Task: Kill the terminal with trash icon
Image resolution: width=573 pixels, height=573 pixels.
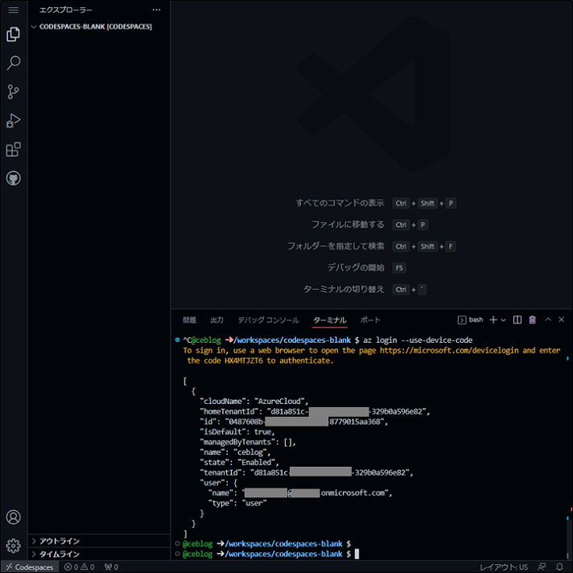Action: tap(533, 319)
